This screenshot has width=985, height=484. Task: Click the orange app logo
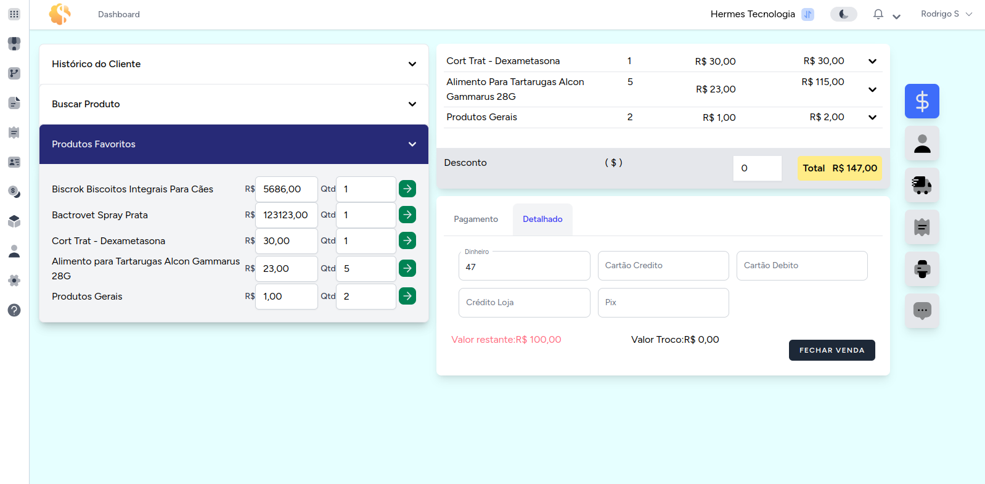pyautogui.click(x=60, y=14)
